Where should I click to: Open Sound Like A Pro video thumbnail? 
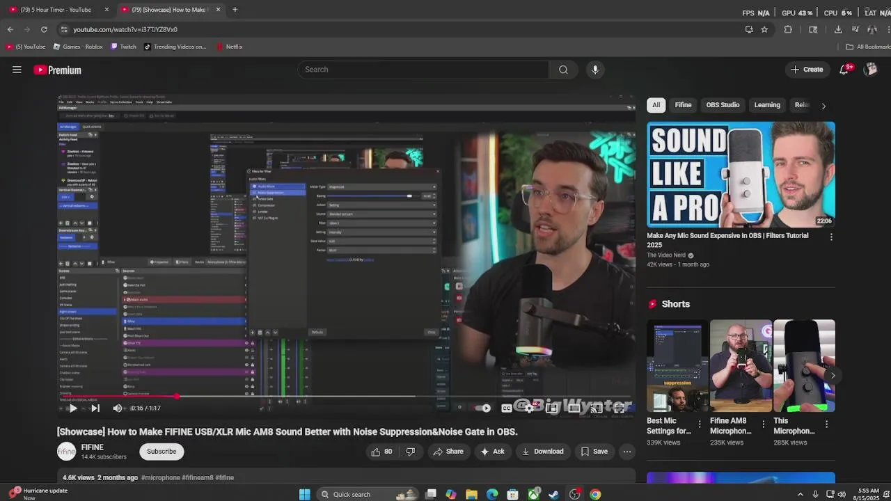[x=741, y=175]
